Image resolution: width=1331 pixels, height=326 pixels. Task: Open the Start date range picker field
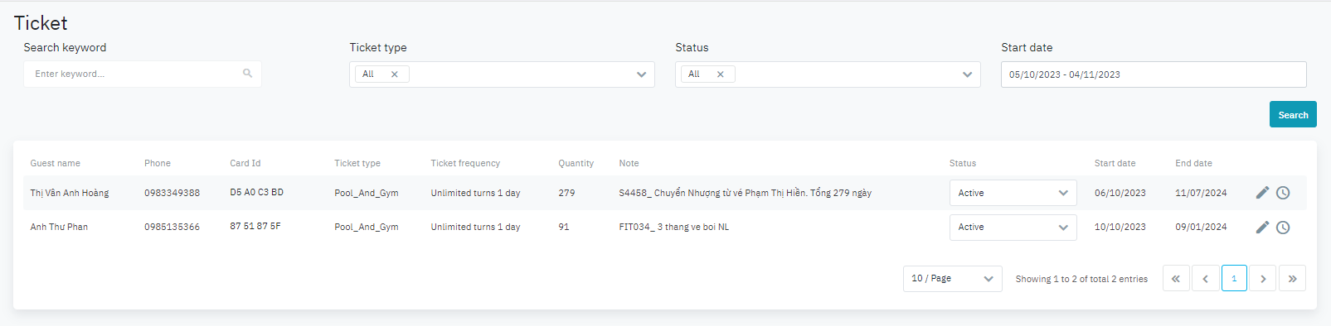[1154, 74]
